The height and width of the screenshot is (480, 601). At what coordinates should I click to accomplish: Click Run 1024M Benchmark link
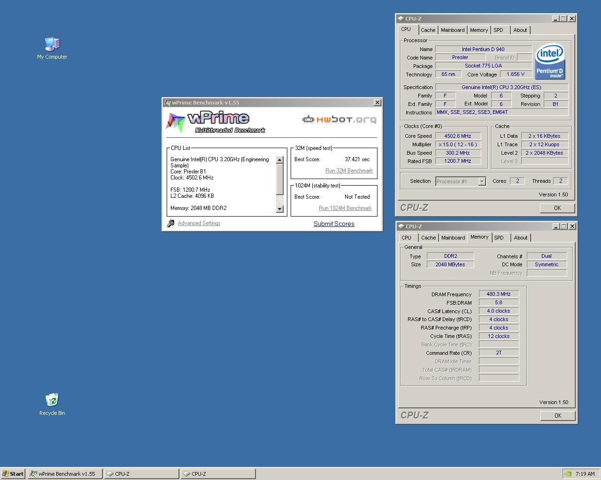(x=345, y=208)
